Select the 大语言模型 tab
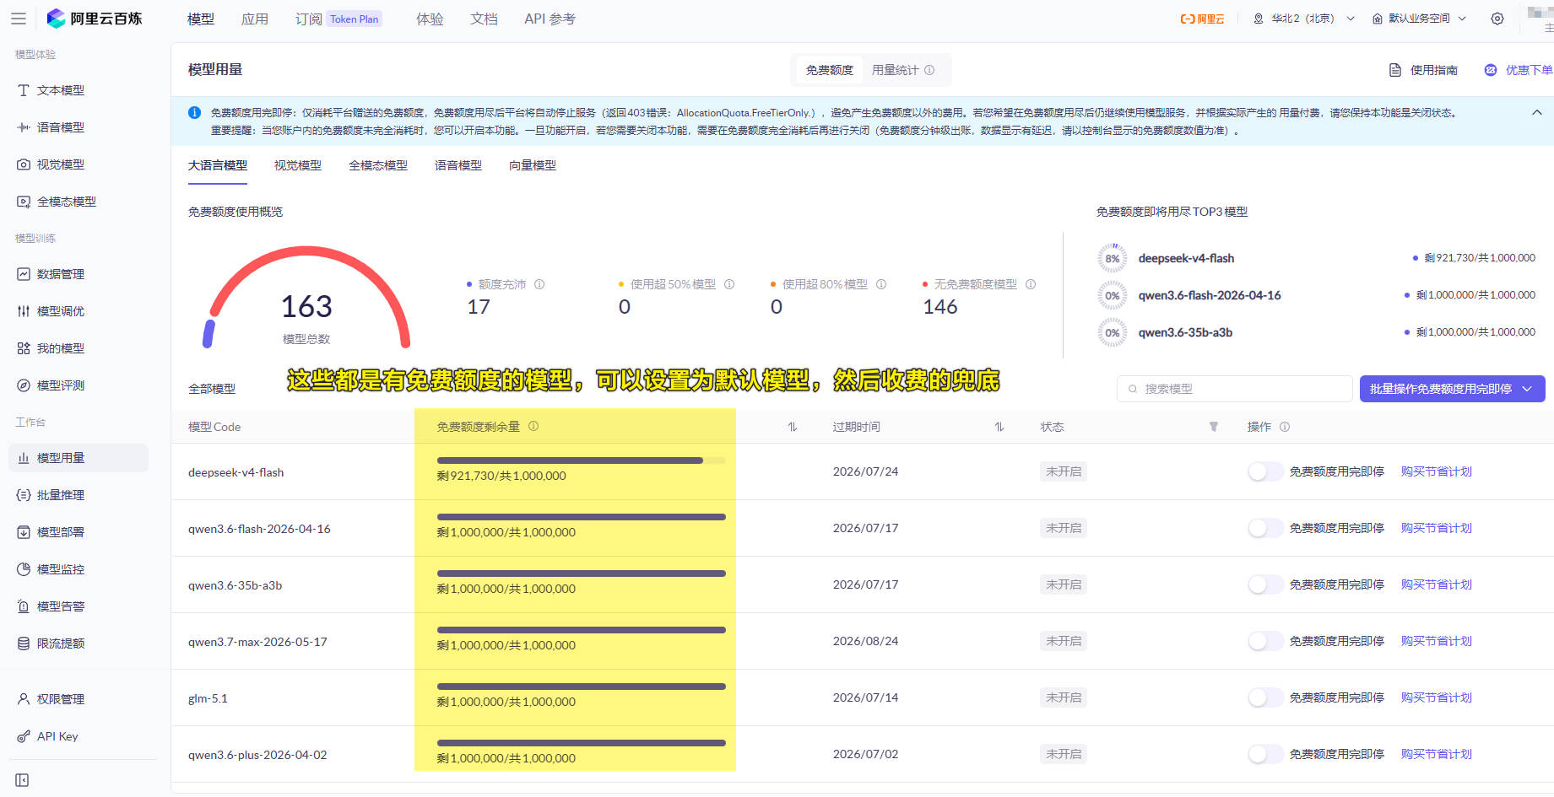The height and width of the screenshot is (797, 1554). pyautogui.click(x=218, y=165)
